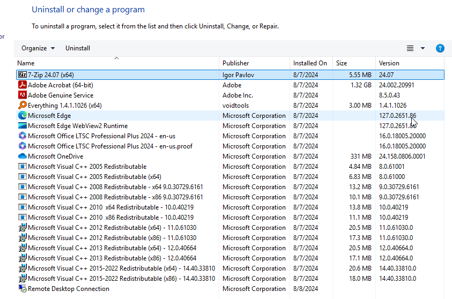Viewport: 452px width, 299px height.
Task: Select Adobe Acrobat (64-bit) name
Action: click(x=61, y=85)
